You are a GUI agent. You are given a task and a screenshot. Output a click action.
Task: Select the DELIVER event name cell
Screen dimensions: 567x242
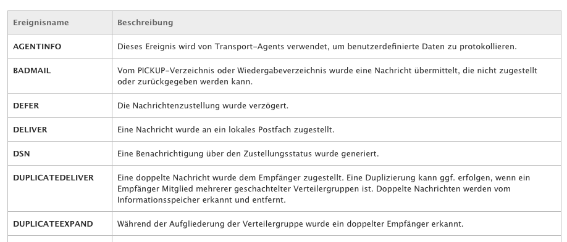60,129
